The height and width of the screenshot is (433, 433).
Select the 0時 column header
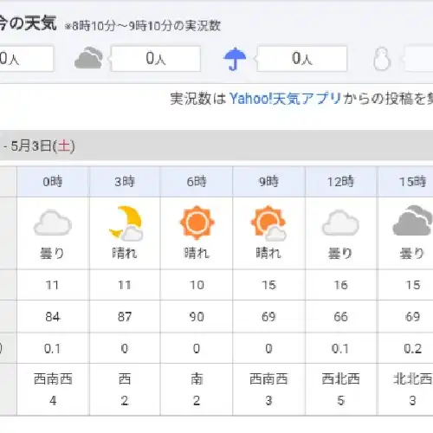53,182
